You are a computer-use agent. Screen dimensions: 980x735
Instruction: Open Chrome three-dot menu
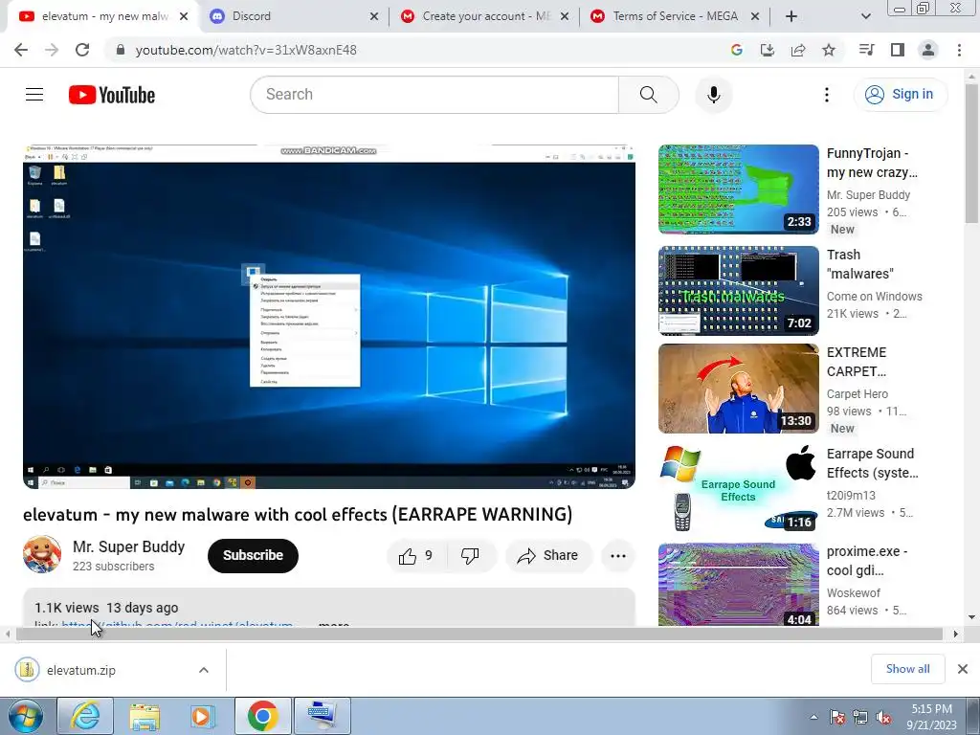tap(959, 50)
